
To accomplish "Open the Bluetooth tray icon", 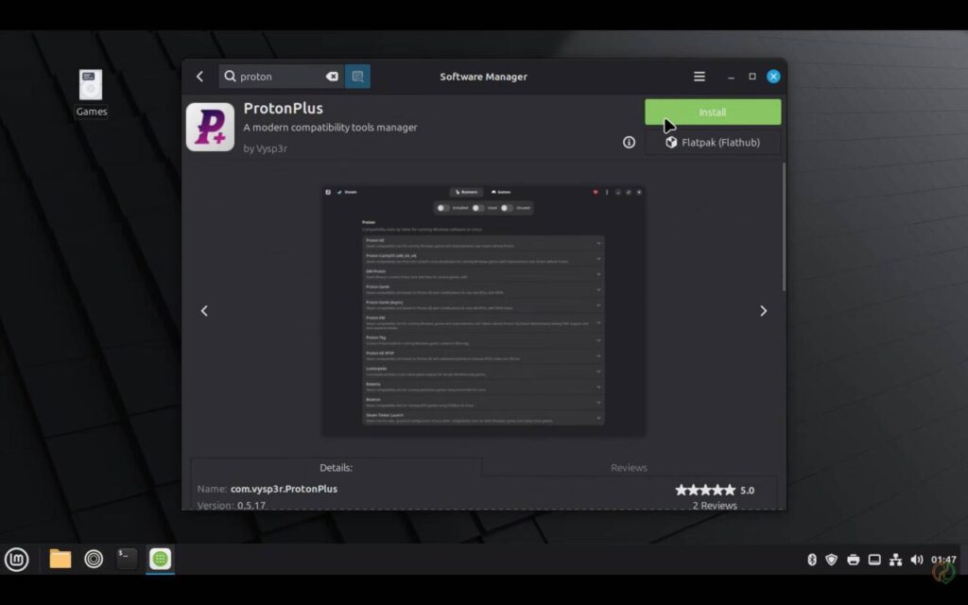I will point(812,560).
